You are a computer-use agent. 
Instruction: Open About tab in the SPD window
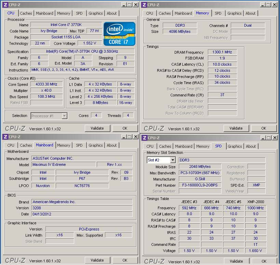click(251, 146)
